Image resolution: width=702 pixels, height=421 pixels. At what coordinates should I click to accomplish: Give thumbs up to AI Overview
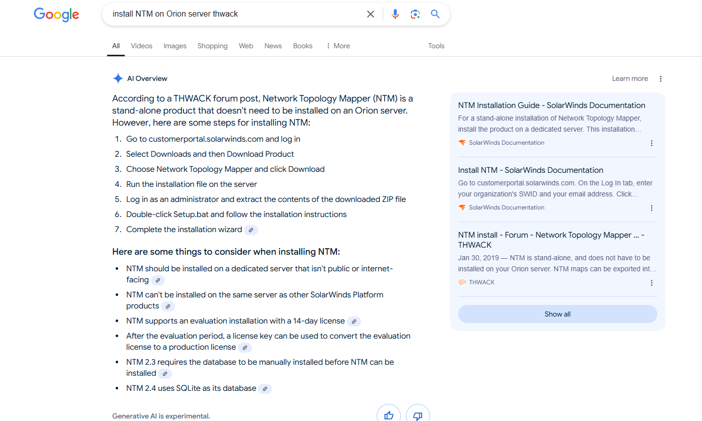click(389, 415)
